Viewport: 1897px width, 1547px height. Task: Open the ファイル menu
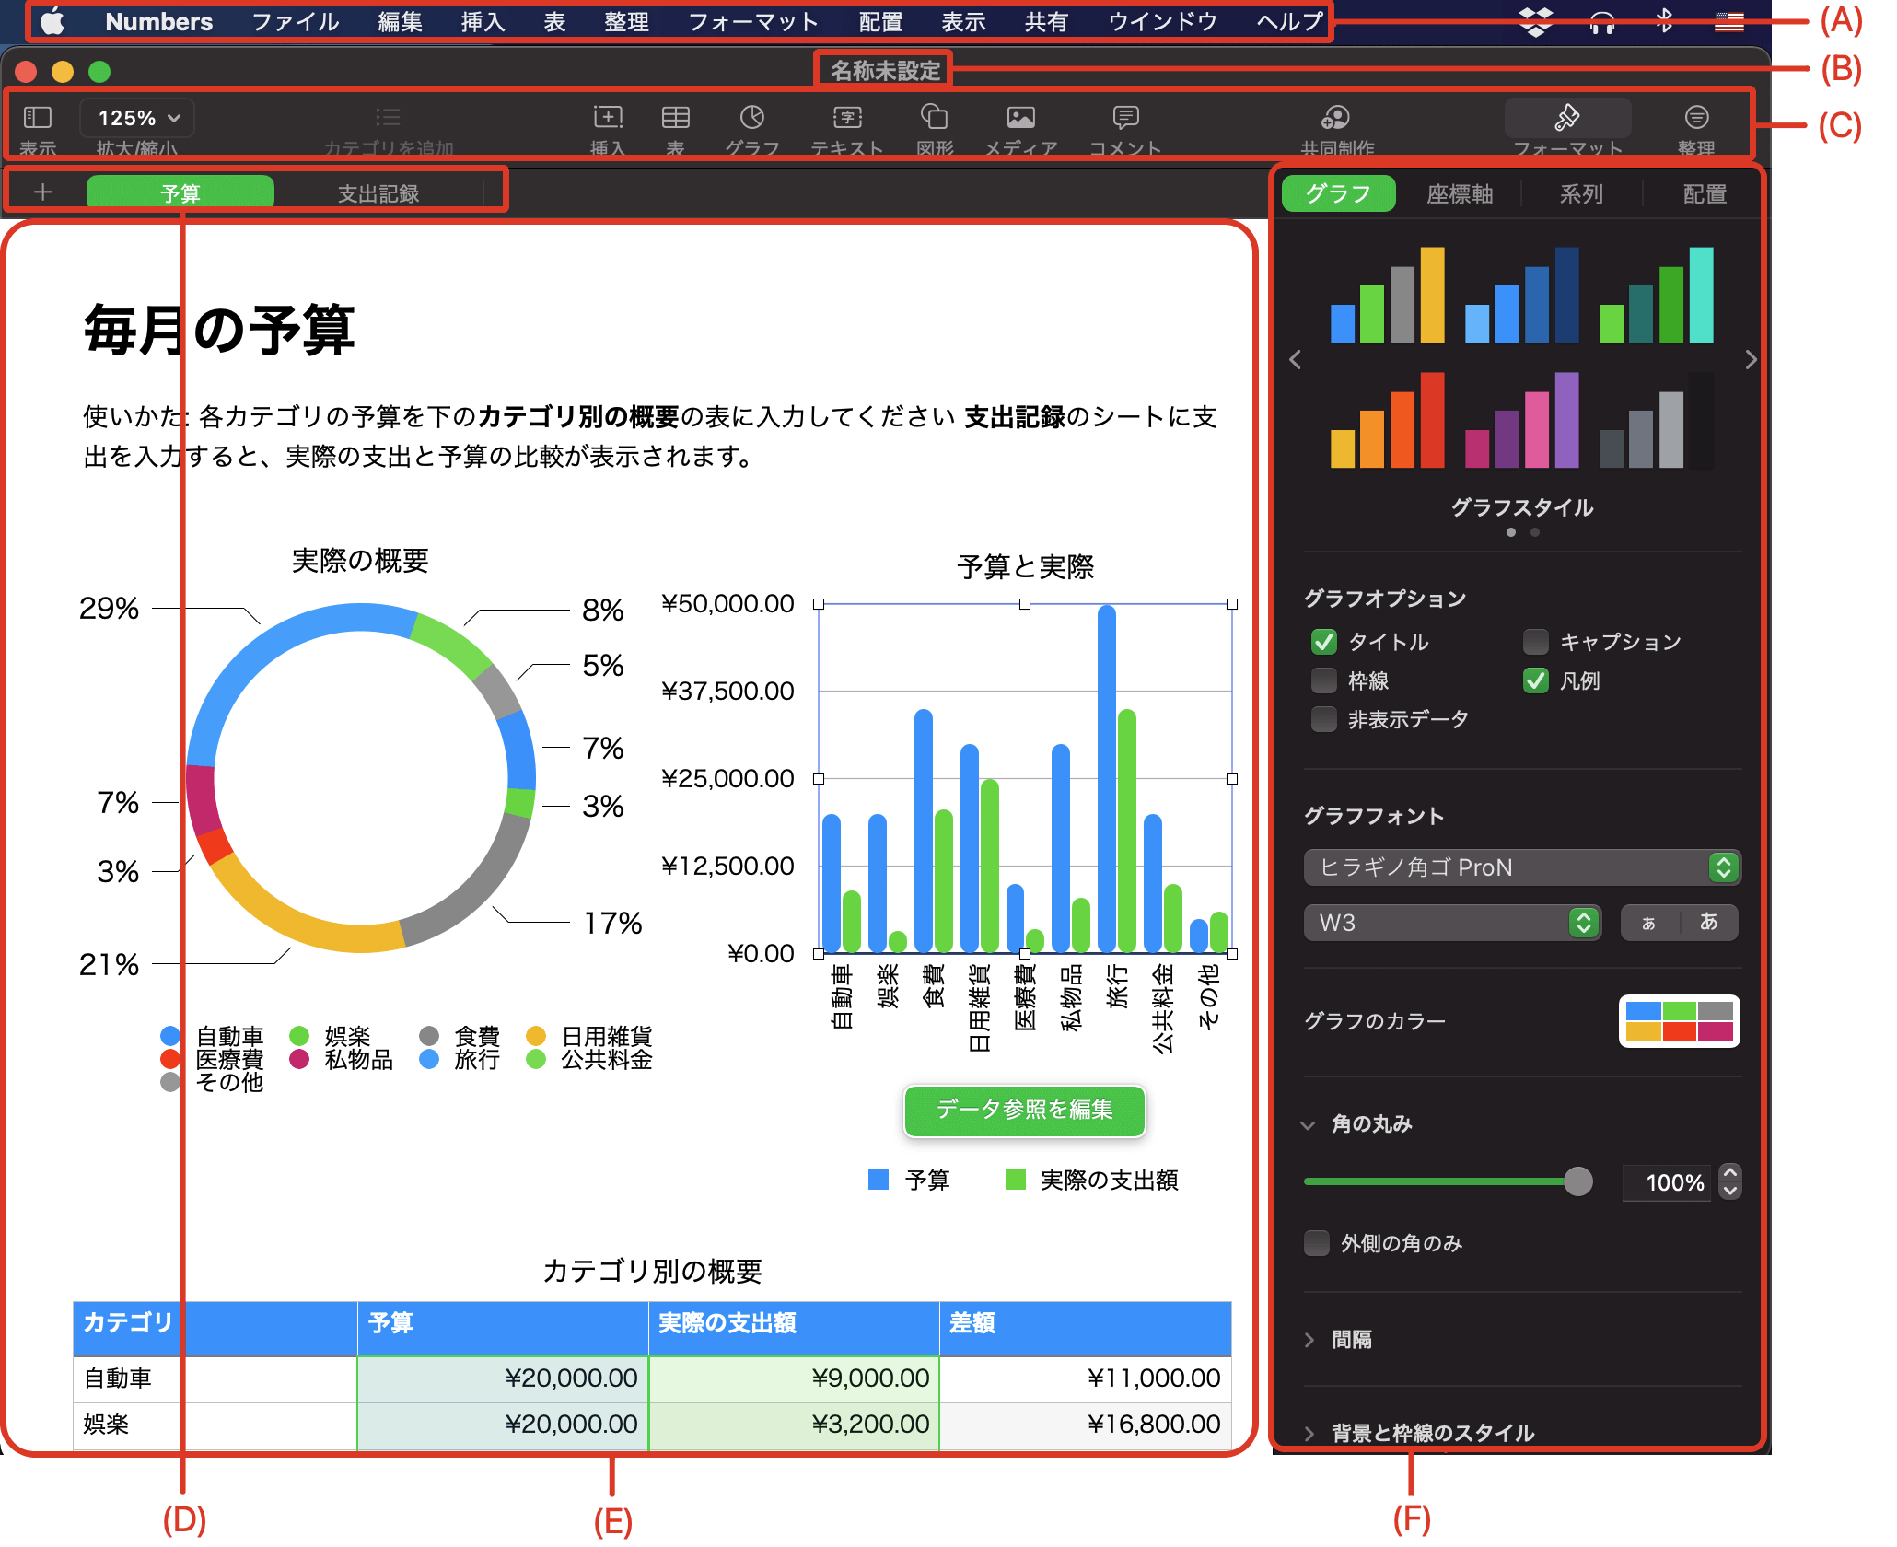pos(296,21)
